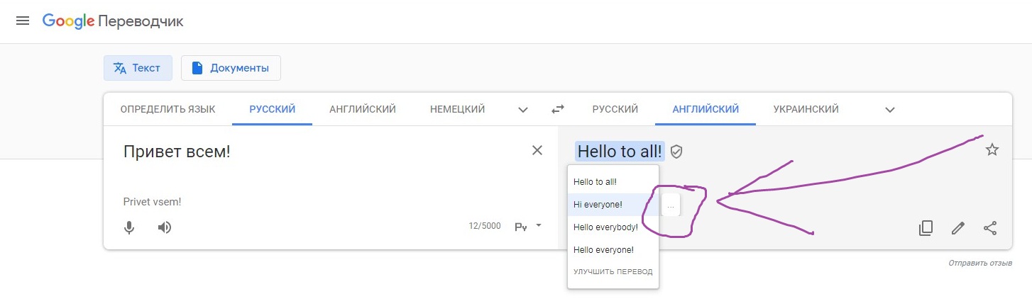Expand the input tools dropdown arrow
1032x306 pixels.
(x=539, y=225)
